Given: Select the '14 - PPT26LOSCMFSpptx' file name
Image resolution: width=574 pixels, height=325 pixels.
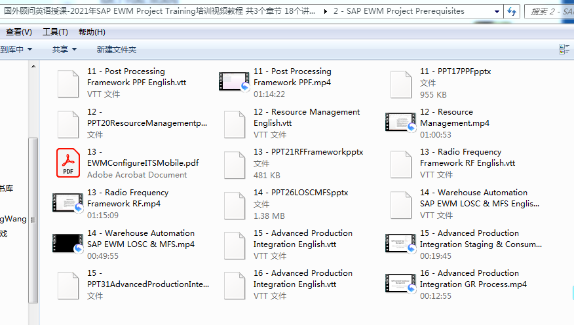Looking at the screenshot, I should click(301, 193).
